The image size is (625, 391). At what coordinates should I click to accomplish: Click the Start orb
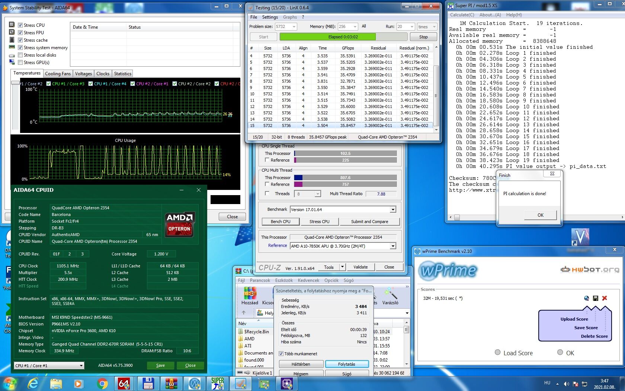click(10, 383)
